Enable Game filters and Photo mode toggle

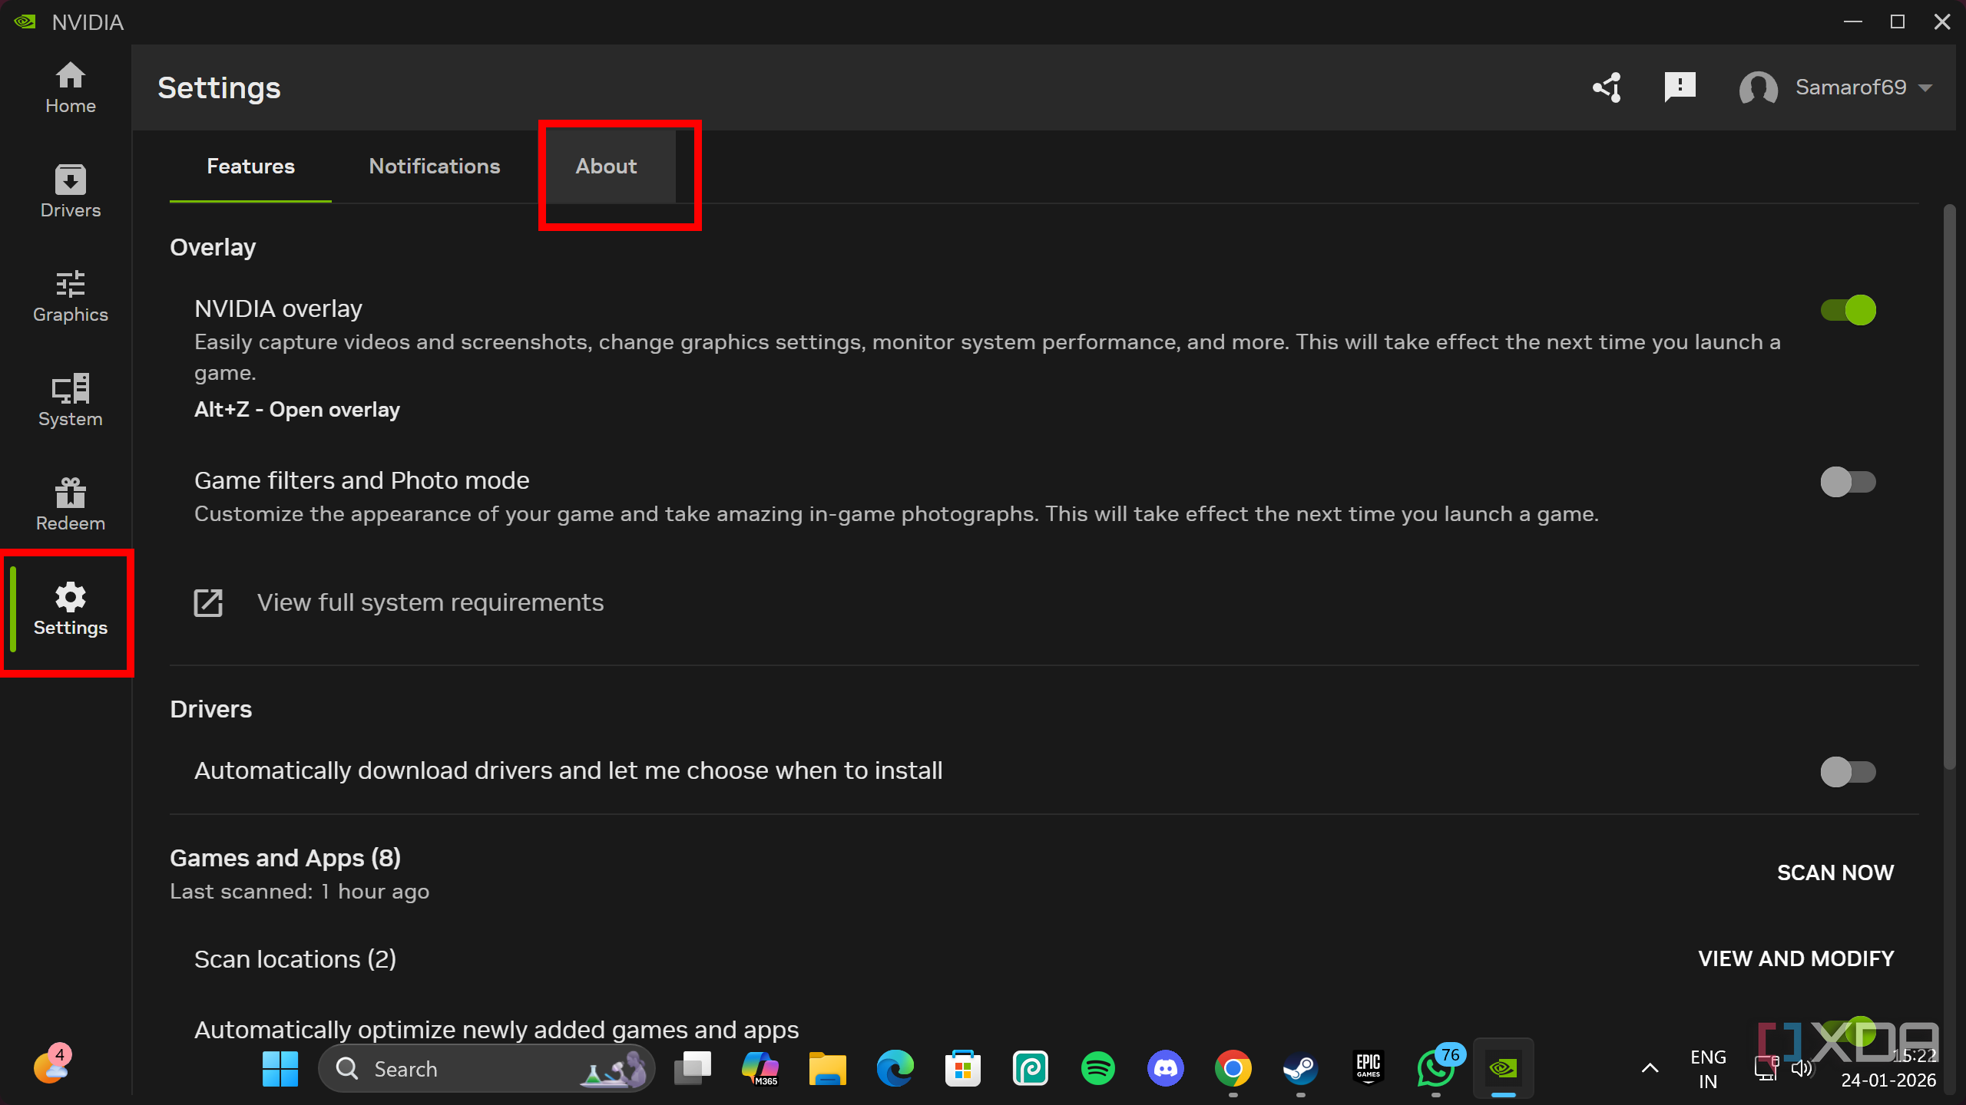coord(1848,482)
